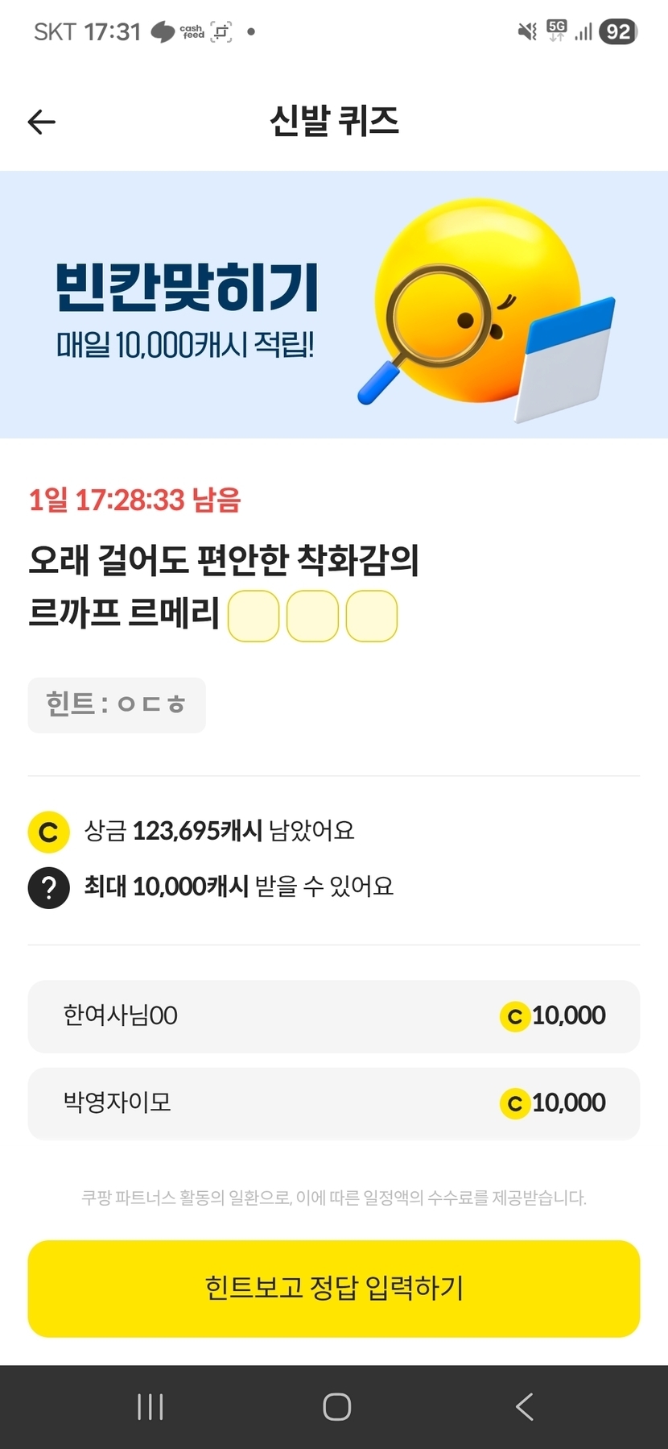The width and height of the screenshot is (668, 1449).
Task: Select the second yellow answer blank
Action: 312,617
